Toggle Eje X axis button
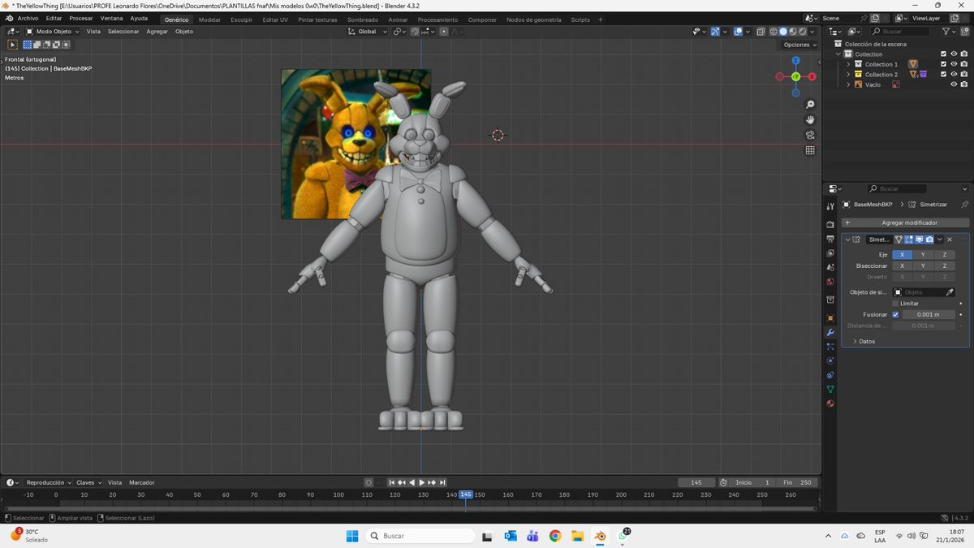 [902, 255]
